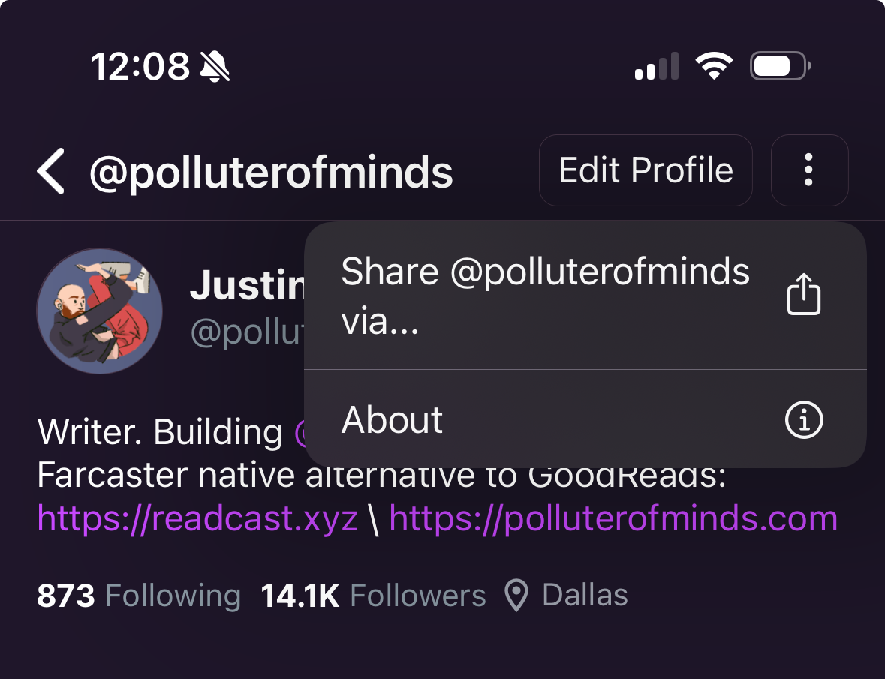Visit the https://polluterofminds.com link

point(613,519)
